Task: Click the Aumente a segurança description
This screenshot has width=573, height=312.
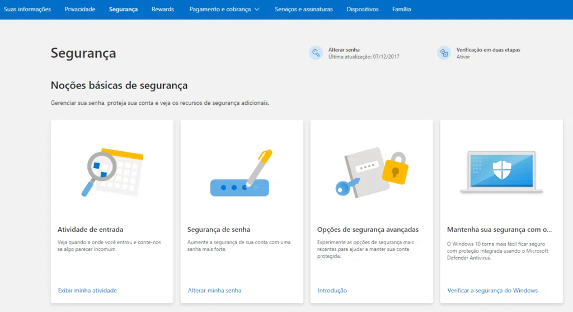Action: 239,245
